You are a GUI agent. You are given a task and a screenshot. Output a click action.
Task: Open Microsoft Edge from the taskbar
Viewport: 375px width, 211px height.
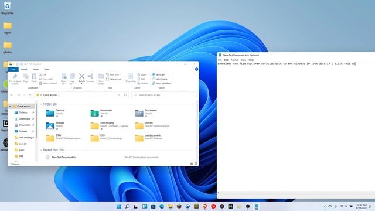(x=162, y=206)
